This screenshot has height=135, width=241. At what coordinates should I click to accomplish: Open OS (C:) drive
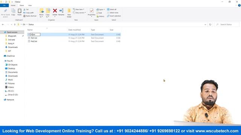pyautogui.click(x=11, y=91)
